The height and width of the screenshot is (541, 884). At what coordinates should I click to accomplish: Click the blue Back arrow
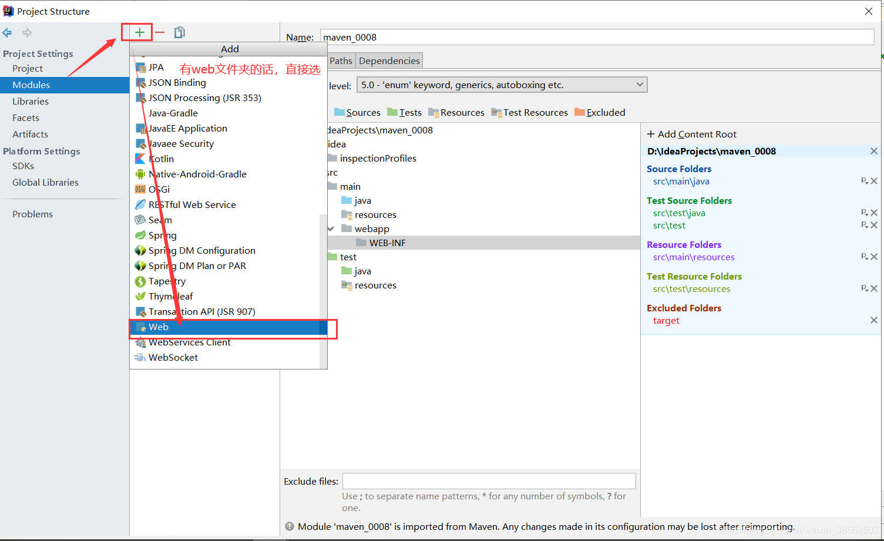(x=7, y=33)
